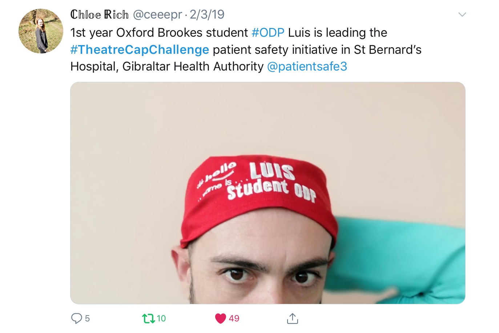Image resolution: width=499 pixels, height=333 pixels.
Task: Click the @ceeepr handle
Action: tap(157, 15)
